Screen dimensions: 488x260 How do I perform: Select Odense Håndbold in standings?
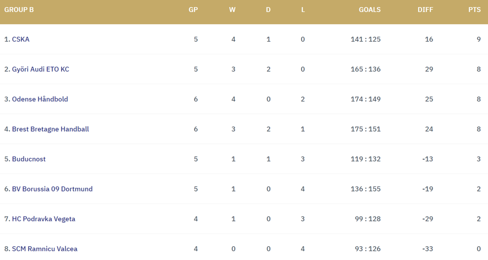(40, 99)
